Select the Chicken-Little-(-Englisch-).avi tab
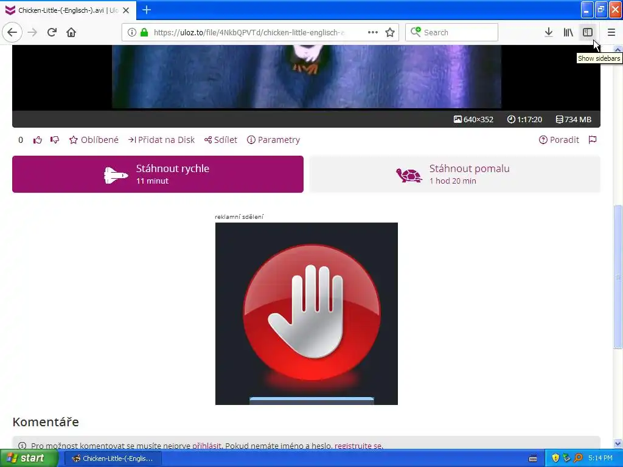The height and width of the screenshot is (467, 623). pyautogui.click(x=68, y=10)
